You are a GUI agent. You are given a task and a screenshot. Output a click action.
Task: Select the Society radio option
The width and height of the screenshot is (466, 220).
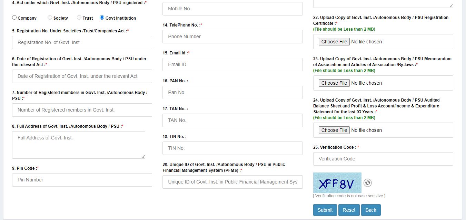(x=50, y=18)
